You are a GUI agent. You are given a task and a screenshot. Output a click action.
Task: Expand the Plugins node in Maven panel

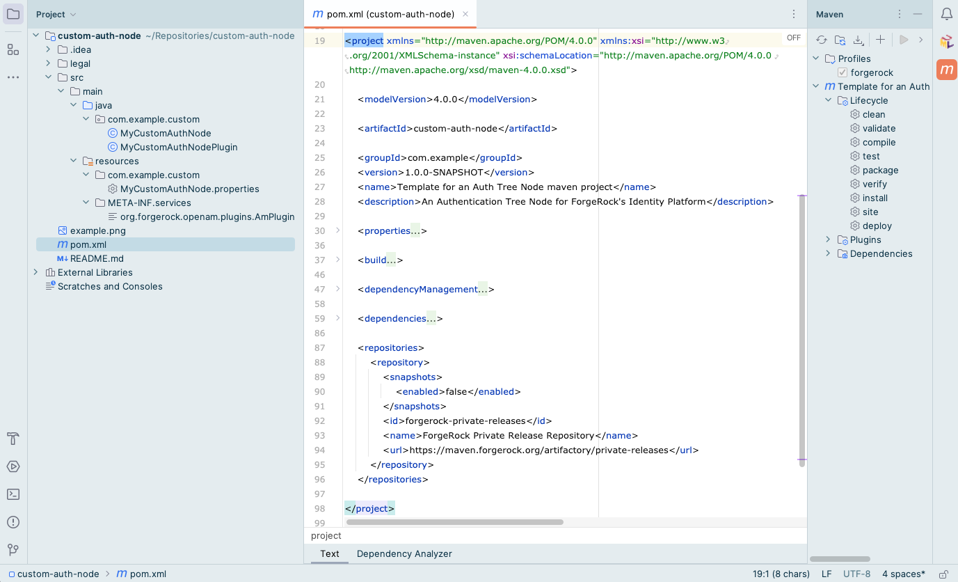[827, 239]
